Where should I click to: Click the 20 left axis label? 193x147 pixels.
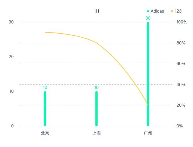pos(11,57)
